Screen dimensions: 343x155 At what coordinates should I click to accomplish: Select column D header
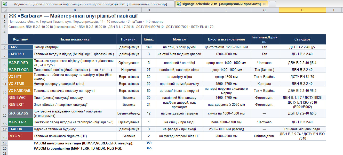[x=149, y=10]
